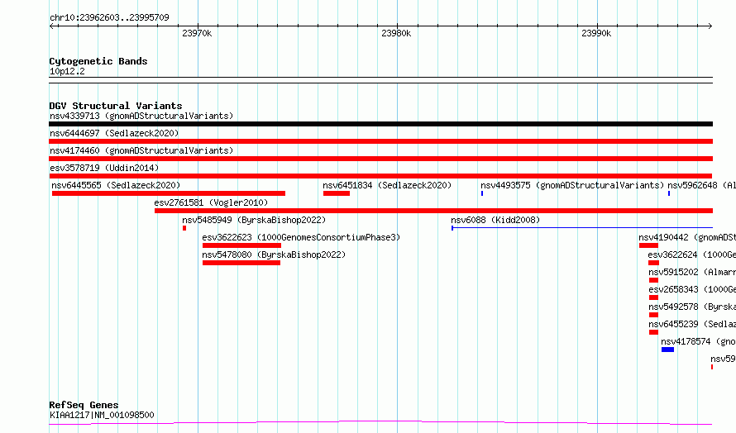
Task: Click the KIAA1217|NM_001098500 gene label
Action: tap(102, 415)
